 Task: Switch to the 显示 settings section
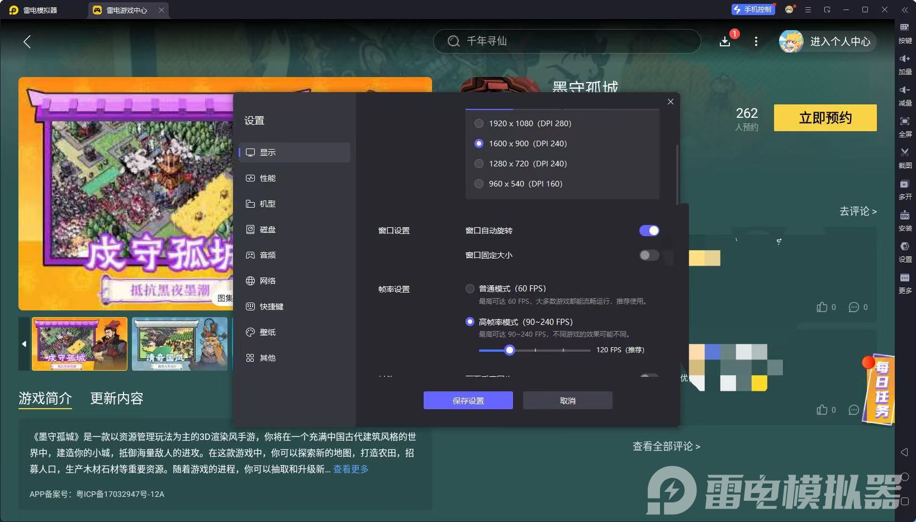pyautogui.click(x=295, y=152)
